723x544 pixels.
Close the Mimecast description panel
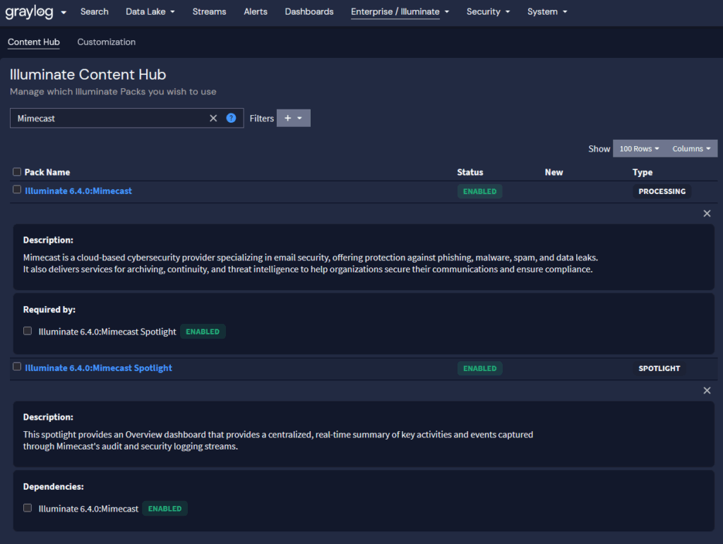pyautogui.click(x=707, y=213)
